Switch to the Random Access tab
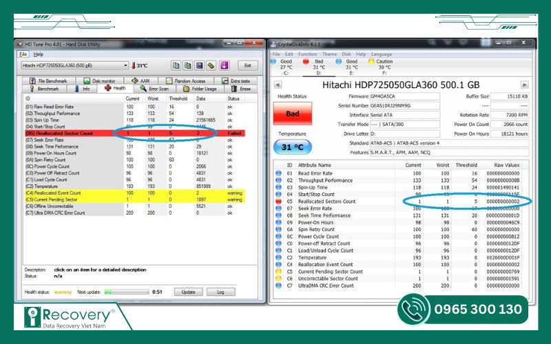Viewport: 551px width, 344px height. 185,80
